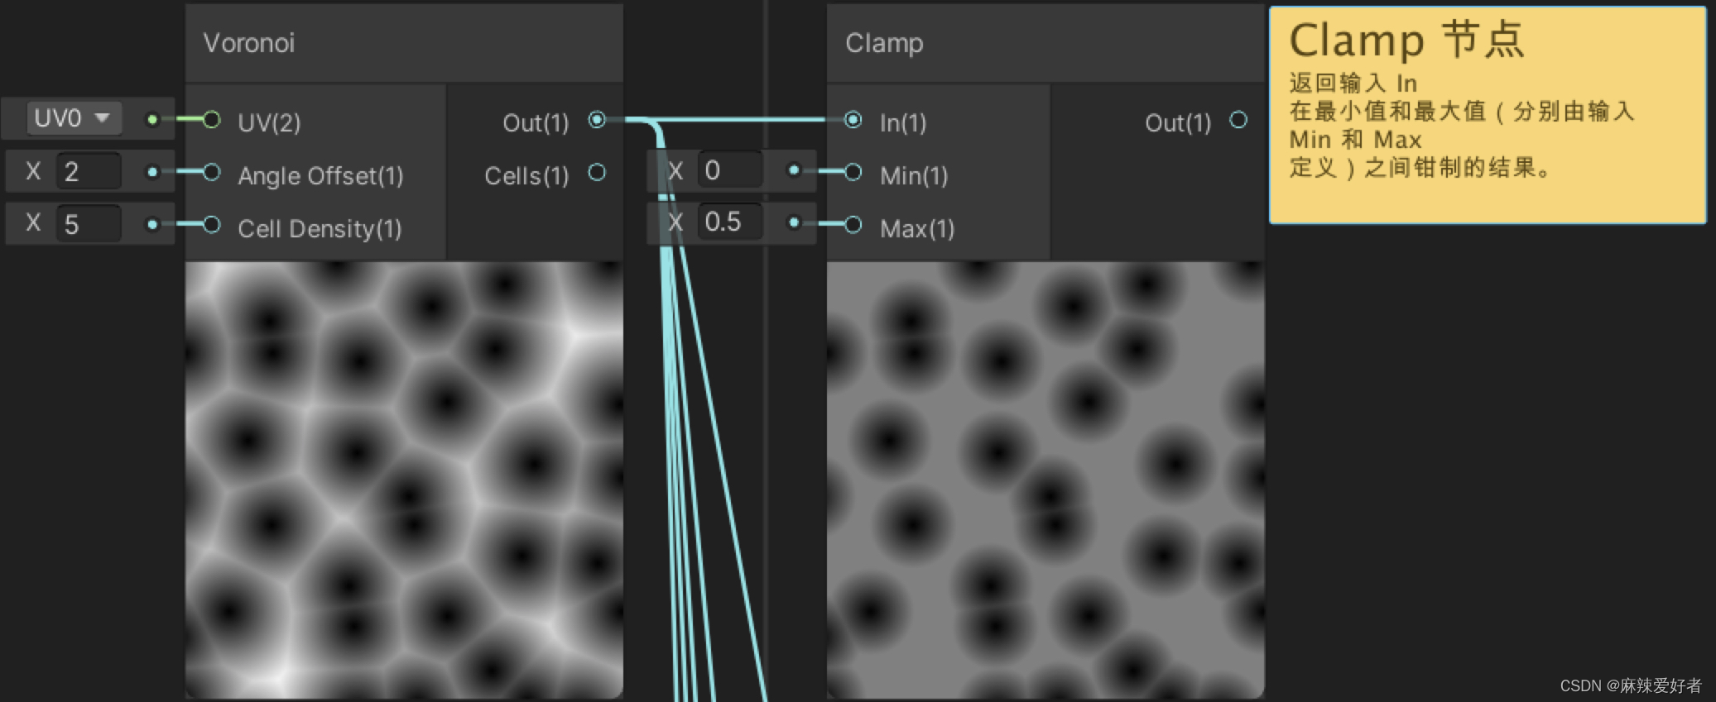Screen dimensions: 1716x702
Task: Edit the Clamp Min X value 0
Action: pyautogui.click(x=729, y=170)
